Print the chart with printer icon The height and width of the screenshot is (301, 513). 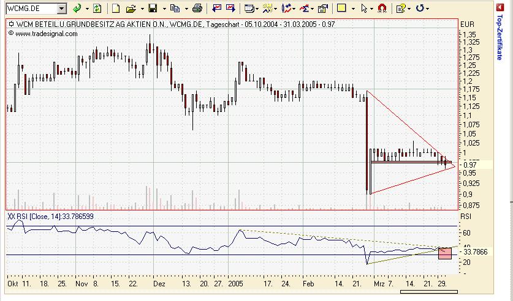197,8
